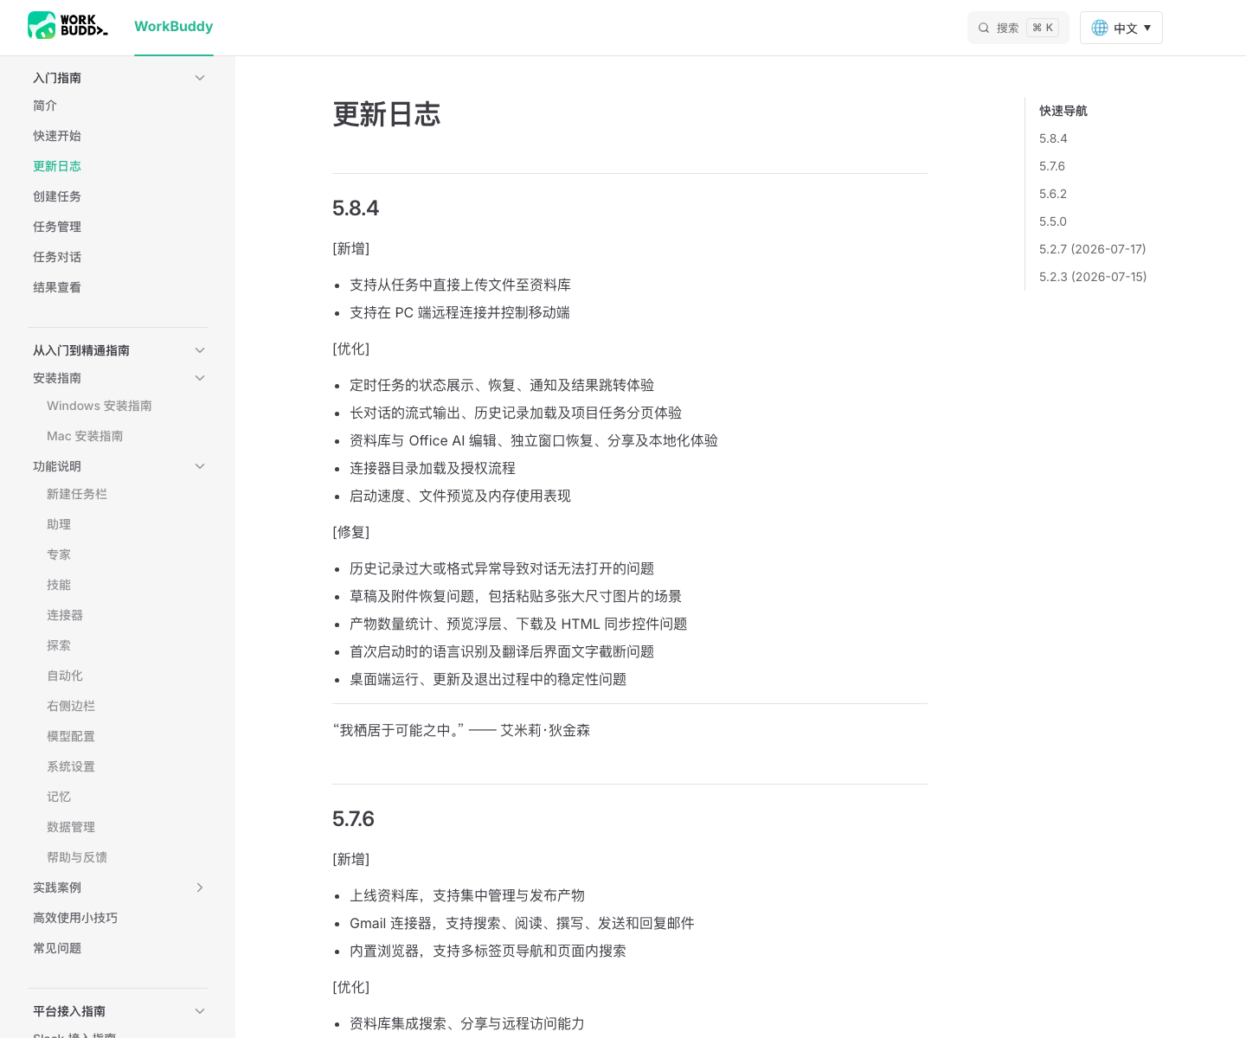Click the WorkBuddy logo icon
1246x1038 pixels.
click(67, 26)
